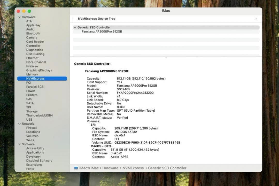Click the iMac computer icon in the breadcrumb bar

[76, 168]
